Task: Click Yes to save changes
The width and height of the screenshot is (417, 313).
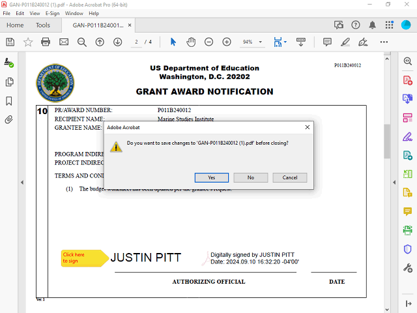Action: click(x=211, y=177)
